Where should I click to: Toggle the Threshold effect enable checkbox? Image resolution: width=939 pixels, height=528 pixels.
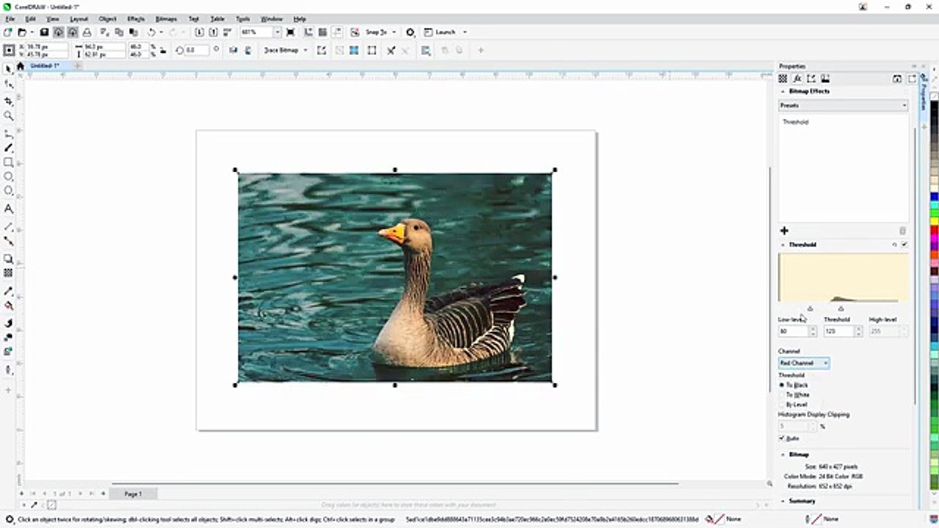pyautogui.click(x=904, y=244)
